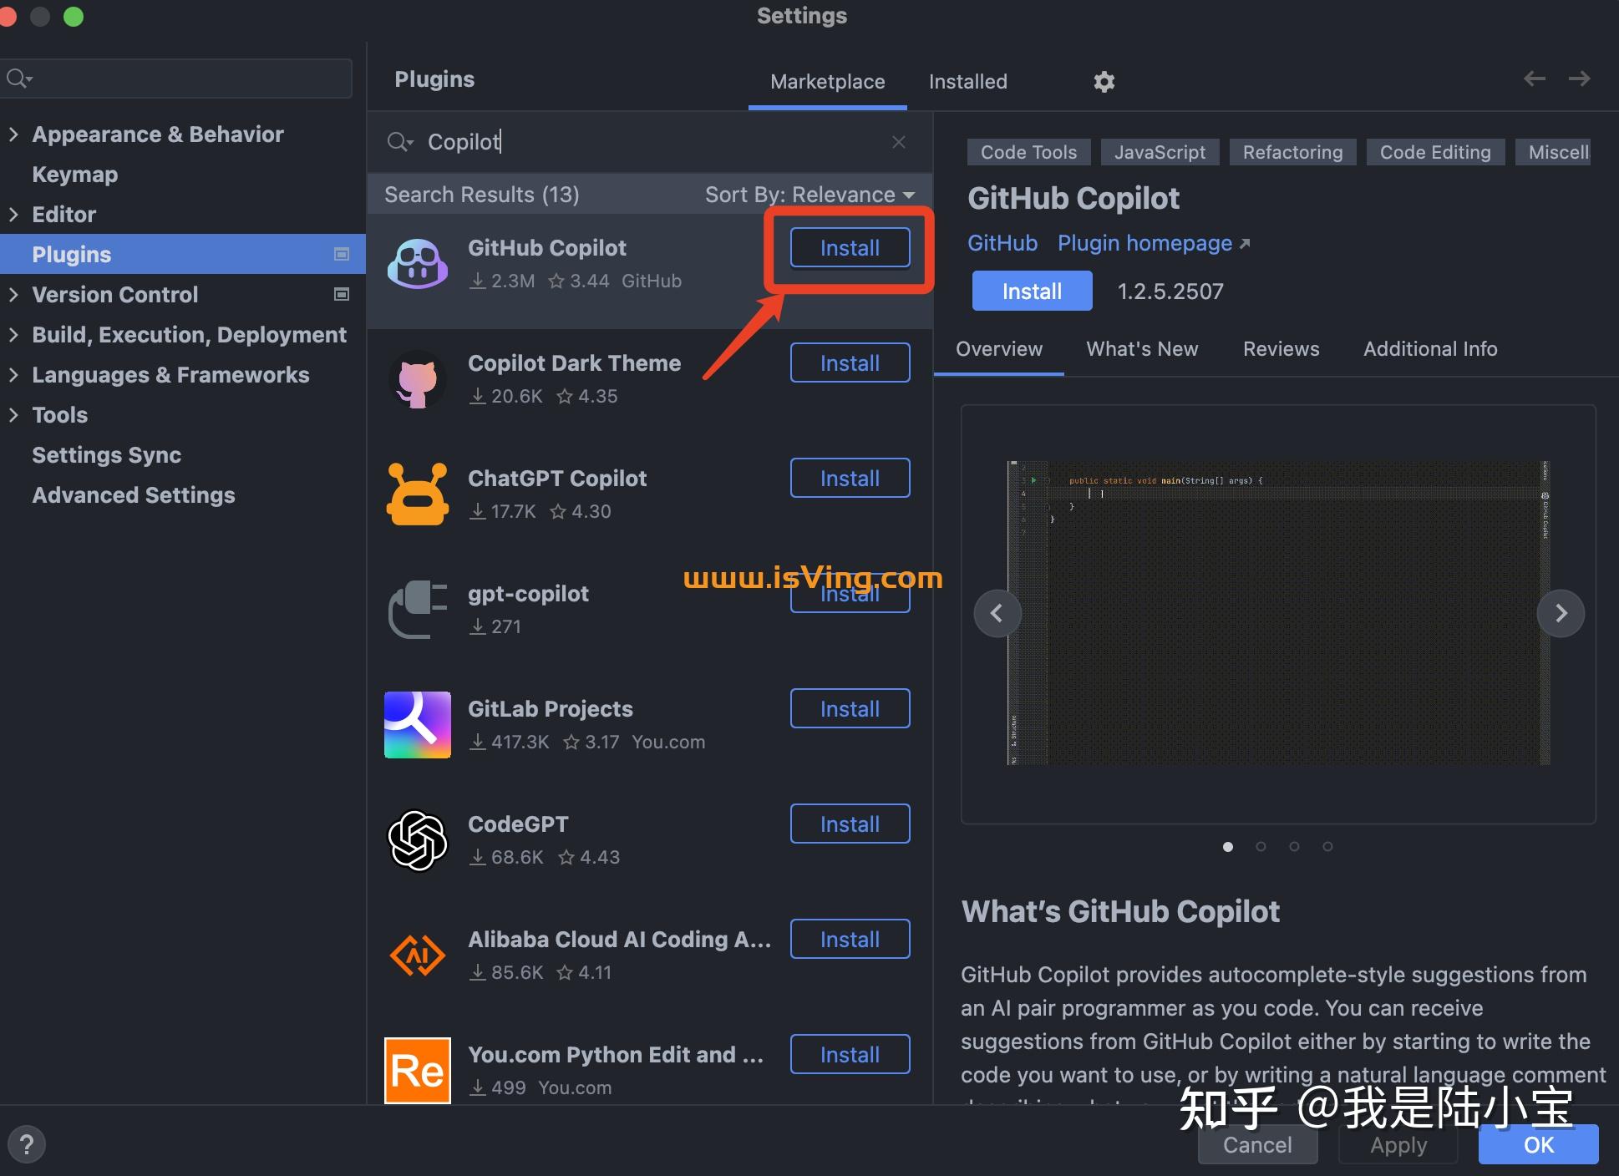Image resolution: width=1619 pixels, height=1176 pixels.
Task: Clear the Copilot search with the X icon
Action: click(899, 142)
